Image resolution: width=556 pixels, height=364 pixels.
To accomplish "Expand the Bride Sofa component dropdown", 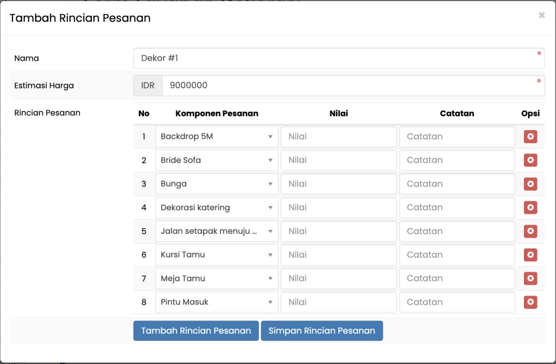I will coord(216,160).
